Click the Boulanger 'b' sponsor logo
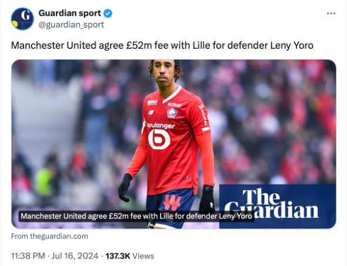 159,139
